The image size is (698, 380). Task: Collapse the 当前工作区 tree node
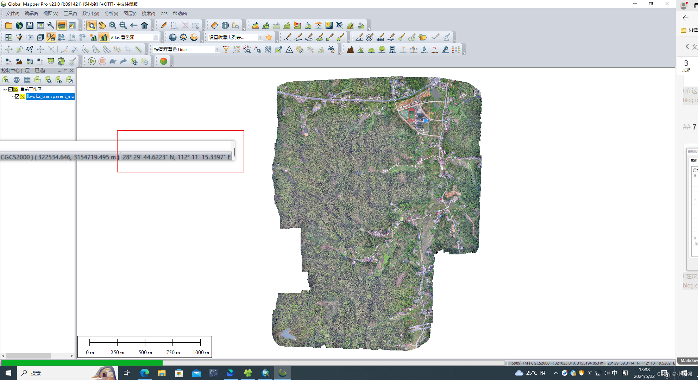(5, 89)
